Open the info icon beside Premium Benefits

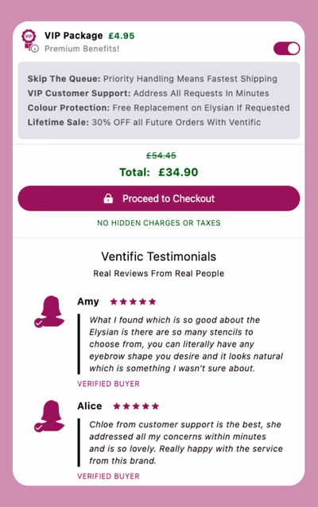point(34,49)
